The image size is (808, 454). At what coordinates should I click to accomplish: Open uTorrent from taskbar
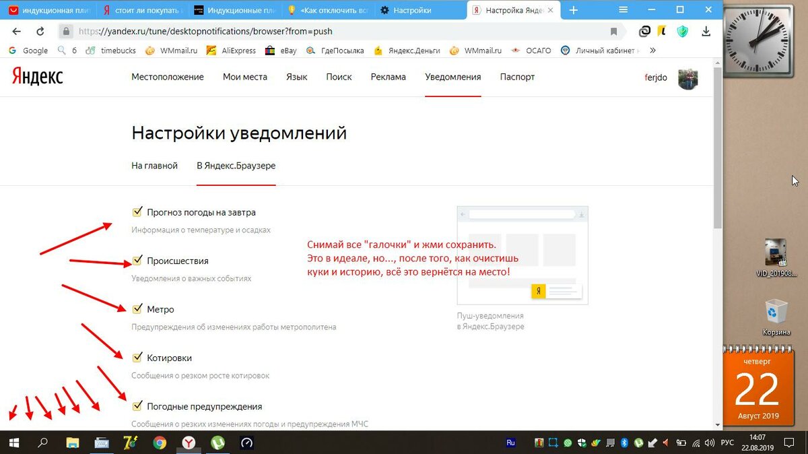click(x=218, y=443)
